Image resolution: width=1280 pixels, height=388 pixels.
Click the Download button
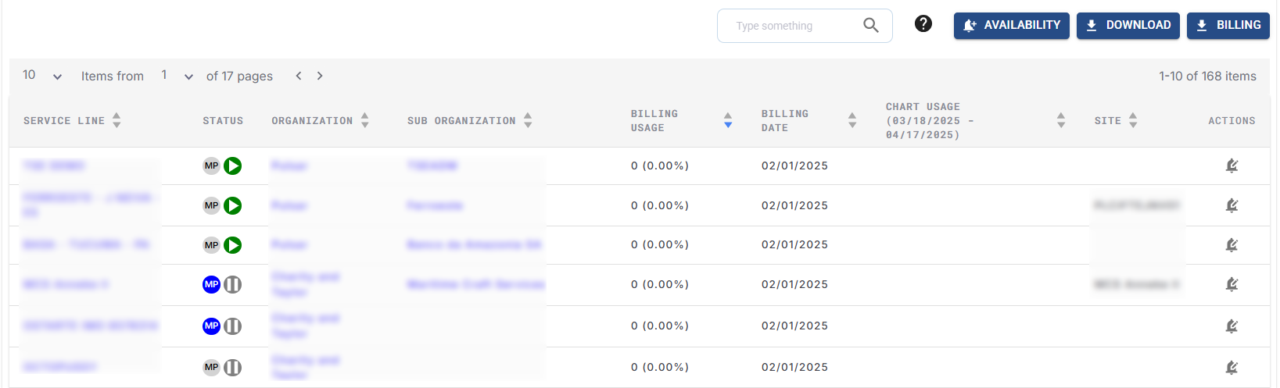[1128, 26]
